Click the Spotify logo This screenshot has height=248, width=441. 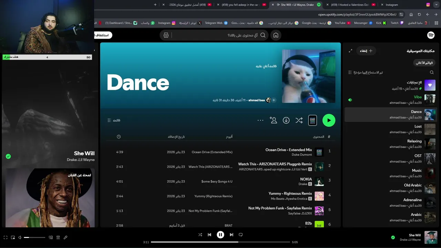point(431,35)
